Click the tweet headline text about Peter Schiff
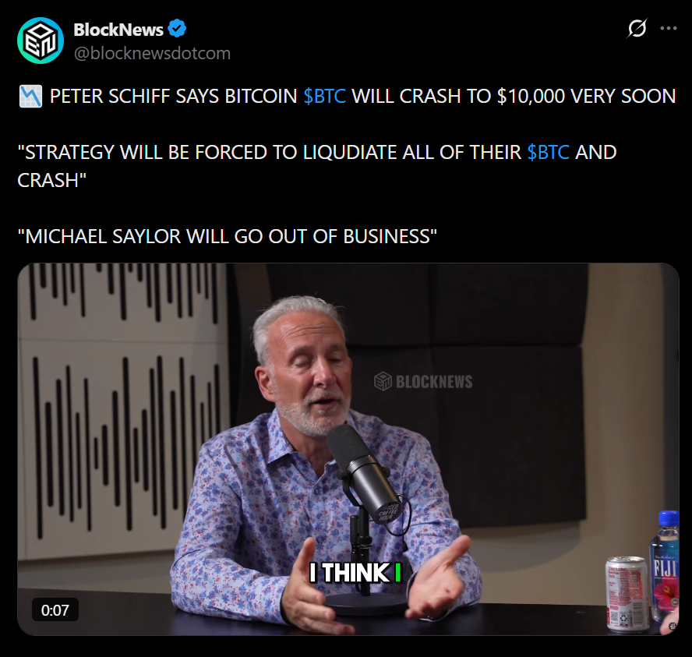This screenshot has height=657, width=692. click(362, 96)
